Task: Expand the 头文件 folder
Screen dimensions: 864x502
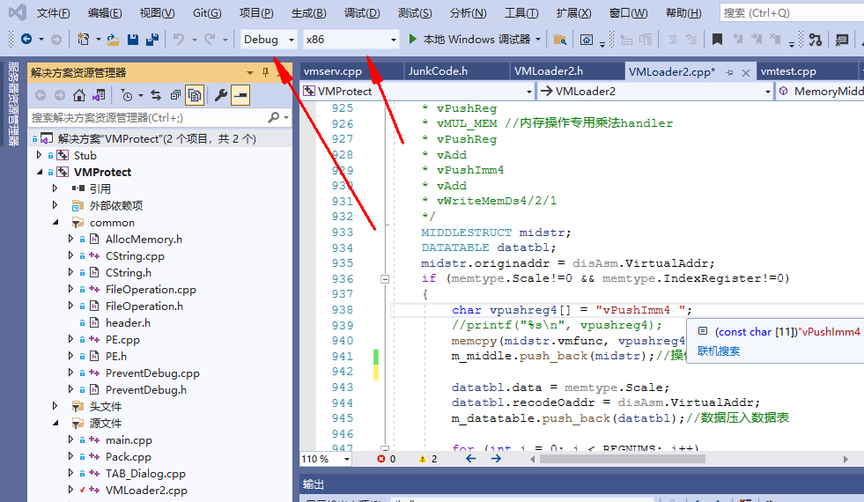Action: 55,406
